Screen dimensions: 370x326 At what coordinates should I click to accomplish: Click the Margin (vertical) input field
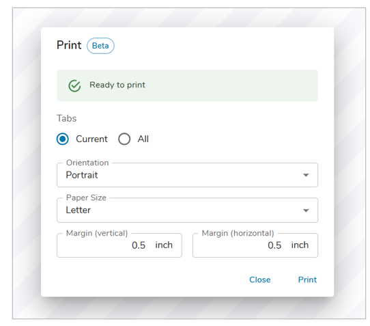(x=119, y=245)
